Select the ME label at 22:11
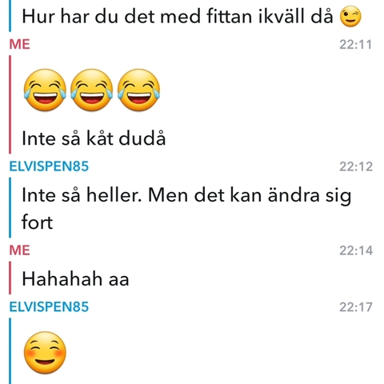The height and width of the screenshot is (384, 384). [x=19, y=44]
